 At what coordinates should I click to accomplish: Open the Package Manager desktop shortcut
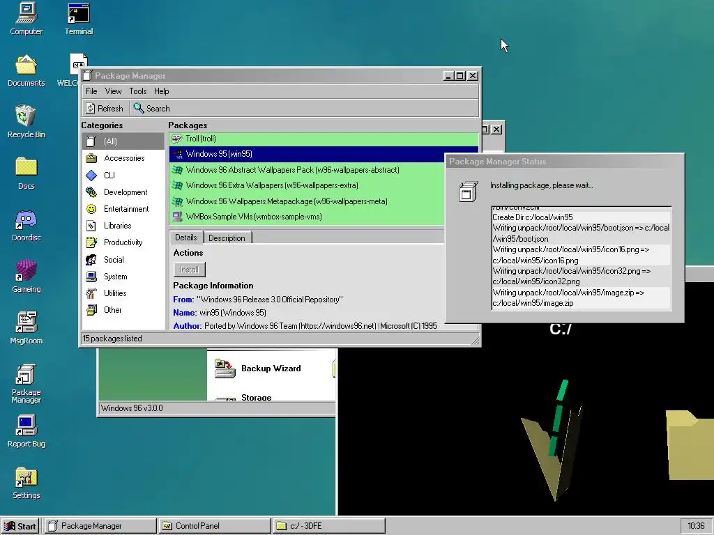click(26, 384)
